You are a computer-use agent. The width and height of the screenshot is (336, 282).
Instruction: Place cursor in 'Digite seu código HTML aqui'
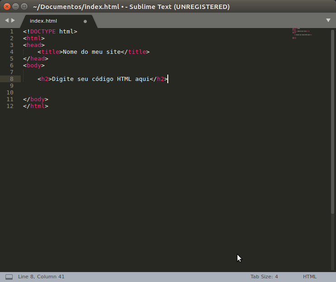pyautogui.click(x=100, y=79)
